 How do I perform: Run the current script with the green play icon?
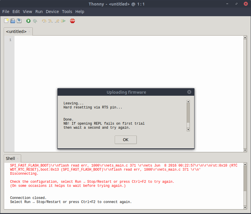[x=28, y=21]
